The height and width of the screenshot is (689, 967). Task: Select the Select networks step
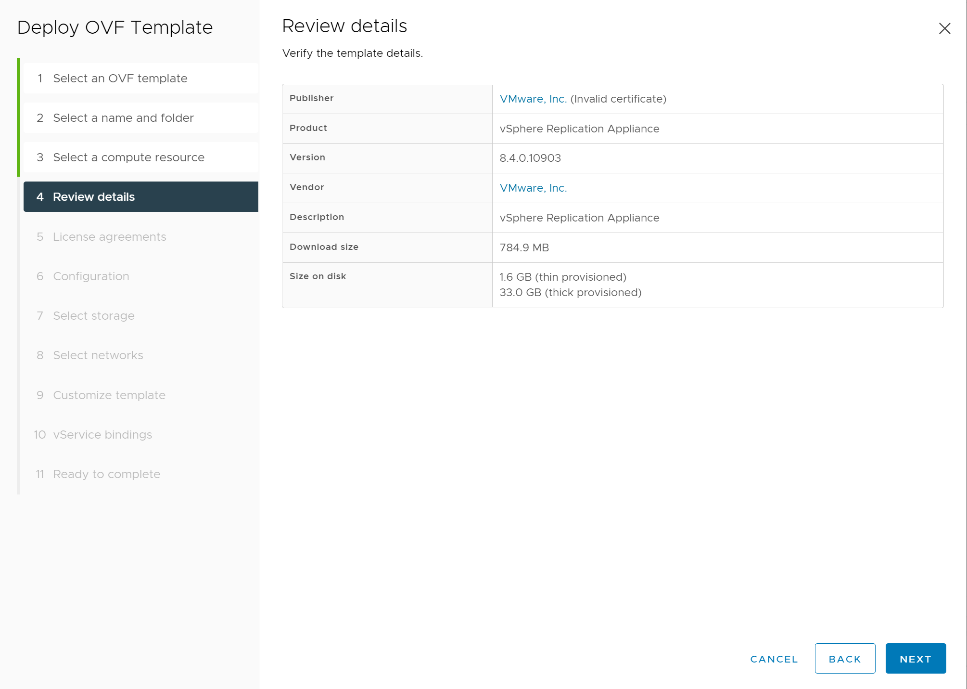98,355
